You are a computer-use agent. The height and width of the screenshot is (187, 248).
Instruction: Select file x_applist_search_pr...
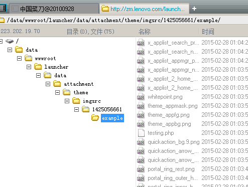[x=173, y=43]
